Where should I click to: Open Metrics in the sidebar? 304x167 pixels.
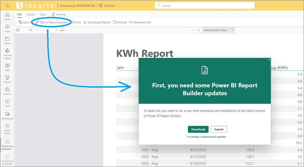click(x=7, y=79)
